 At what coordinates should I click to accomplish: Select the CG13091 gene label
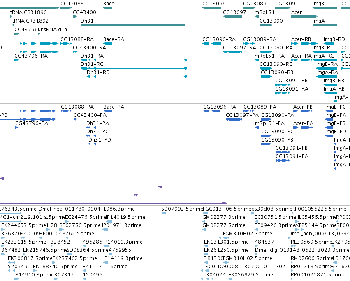tap(287, 4)
